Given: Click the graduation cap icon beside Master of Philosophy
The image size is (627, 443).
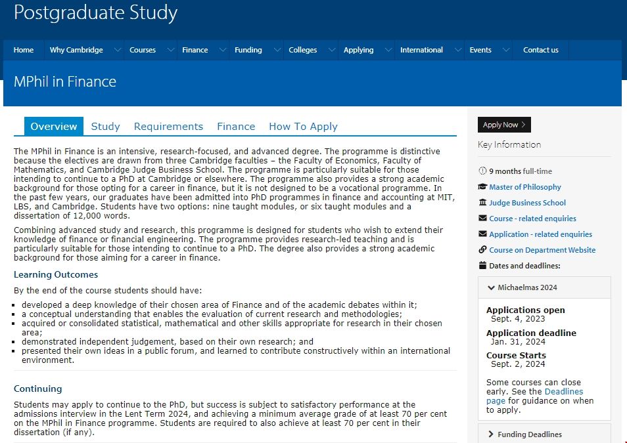Looking at the screenshot, I should pyautogui.click(x=483, y=187).
